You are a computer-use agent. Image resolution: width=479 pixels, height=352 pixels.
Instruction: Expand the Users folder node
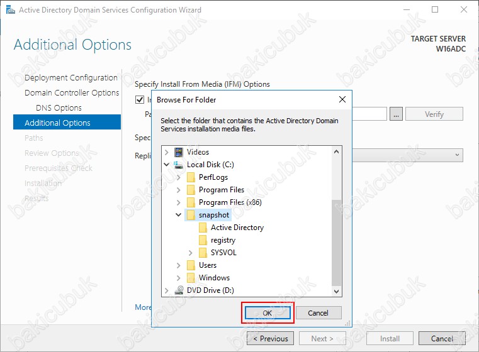click(178, 265)
